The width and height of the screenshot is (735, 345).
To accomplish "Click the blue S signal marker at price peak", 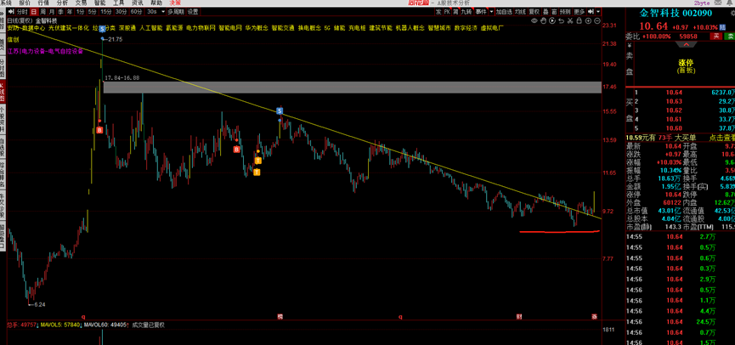I will click(x=103, y=29).
